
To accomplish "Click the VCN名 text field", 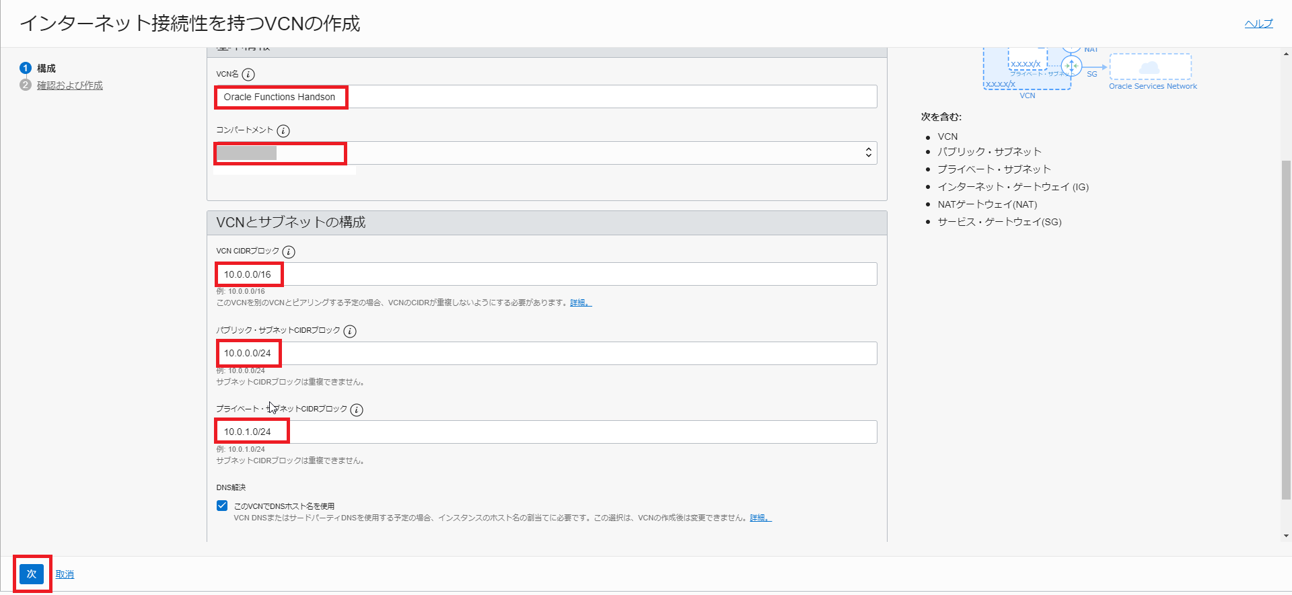I will pos(545,97).
